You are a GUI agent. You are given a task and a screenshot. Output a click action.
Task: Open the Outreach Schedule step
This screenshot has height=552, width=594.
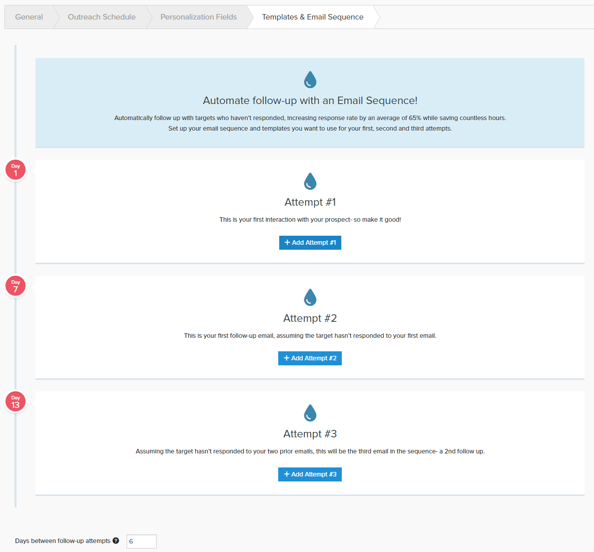coord(101,17)
